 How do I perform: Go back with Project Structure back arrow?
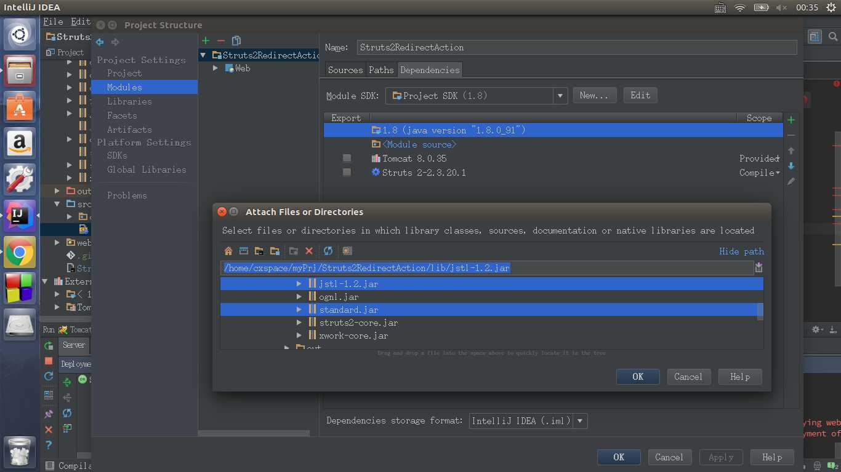[x=100, y=42]
